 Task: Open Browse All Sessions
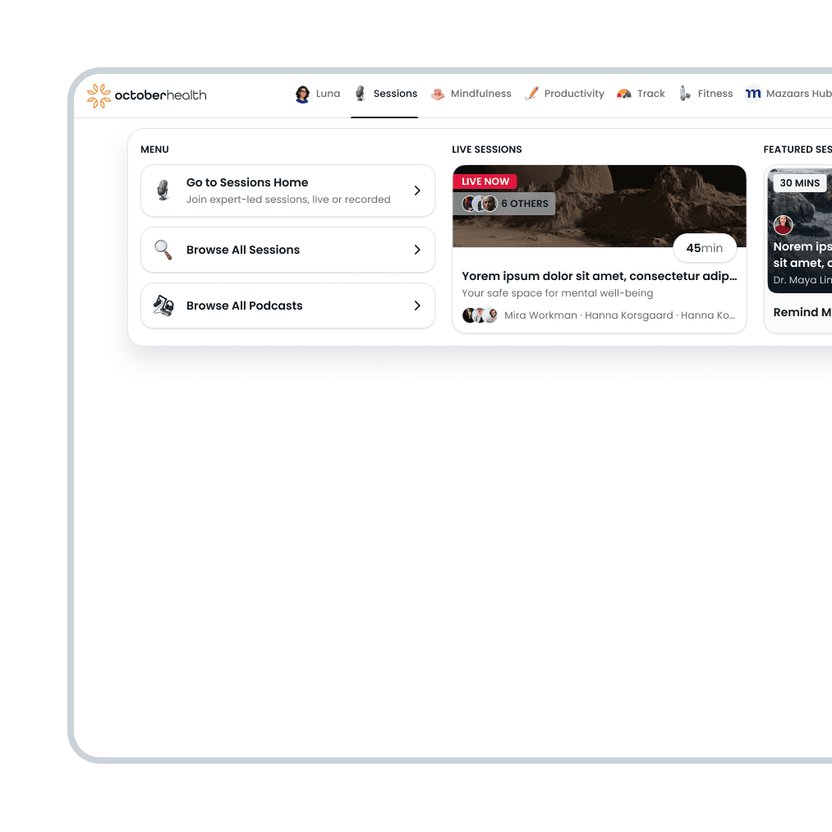coord(287,250)
